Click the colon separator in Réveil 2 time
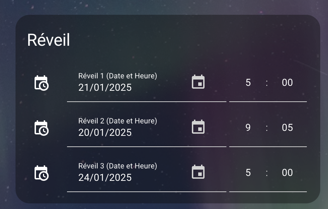Screen dimensions: 328x209 point(267,128)
